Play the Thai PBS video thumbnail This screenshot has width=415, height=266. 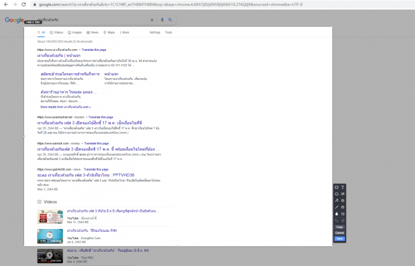[50, 256]
